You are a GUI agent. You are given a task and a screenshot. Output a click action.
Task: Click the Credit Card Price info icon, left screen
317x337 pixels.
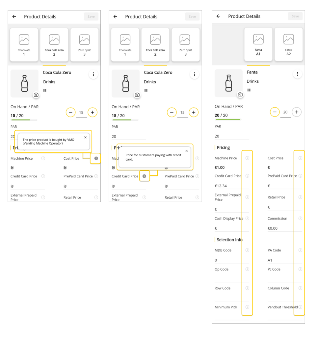point(43,176)
